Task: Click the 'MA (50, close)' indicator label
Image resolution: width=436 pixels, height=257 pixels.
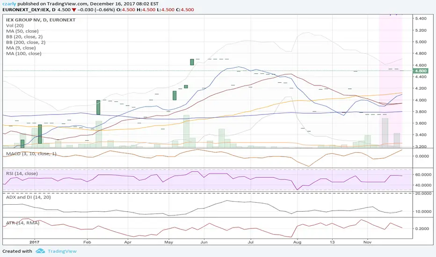Action: click(x=22, y=31)
